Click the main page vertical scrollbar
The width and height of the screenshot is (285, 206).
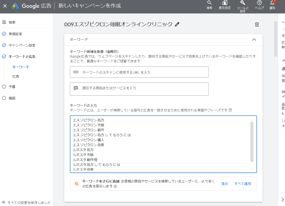(x=276, y=39)
